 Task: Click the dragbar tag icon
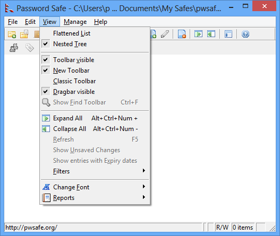tap(29, 48)
